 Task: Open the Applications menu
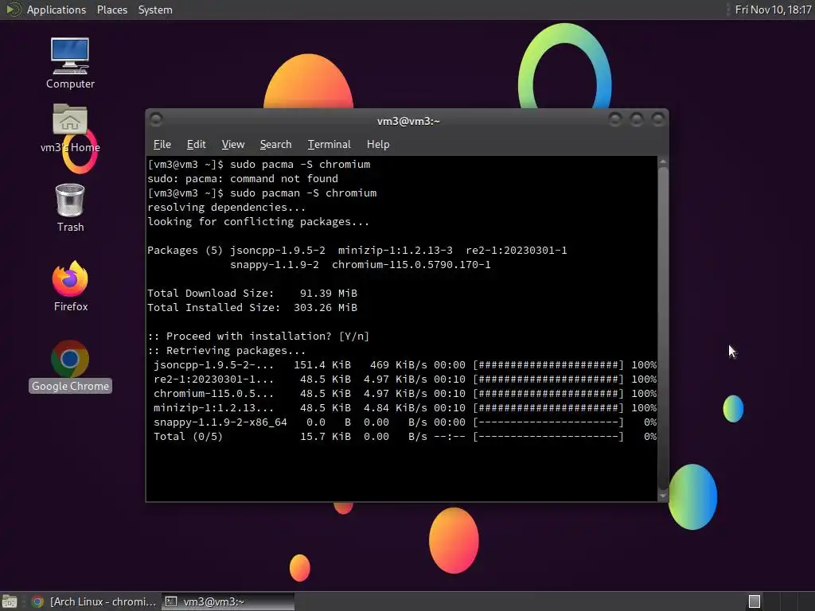tap(57, 10)
